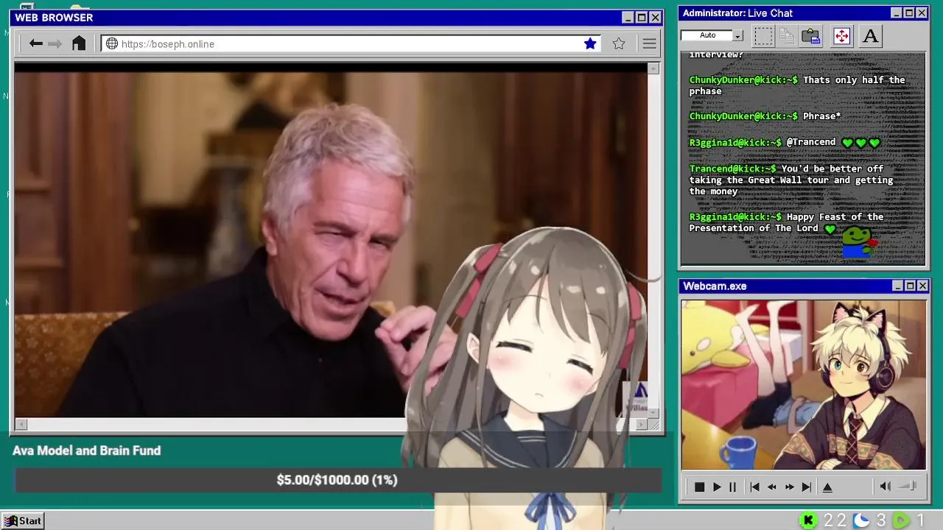Viewport: 943px width, 530px height.
Task: Select the dashed marquee selection tool
Action: coord(763,36)
